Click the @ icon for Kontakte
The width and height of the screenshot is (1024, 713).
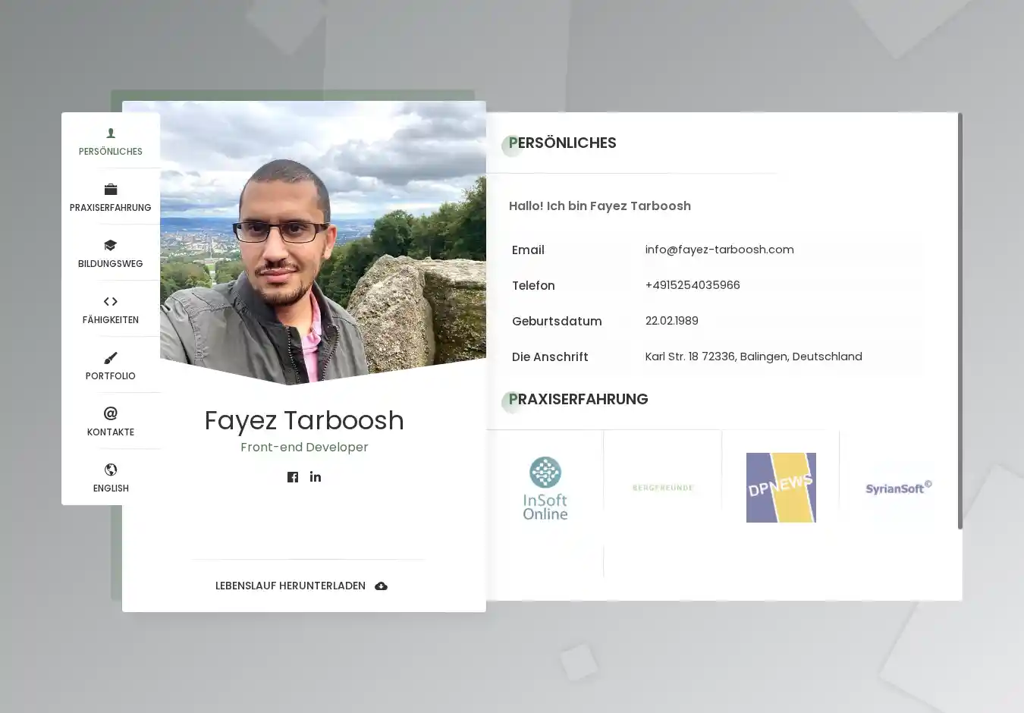111,413
